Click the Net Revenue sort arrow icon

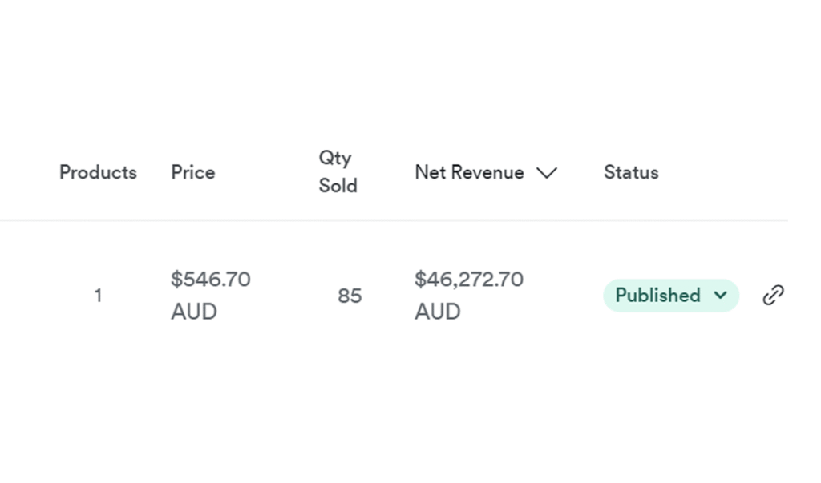point(547,173)
